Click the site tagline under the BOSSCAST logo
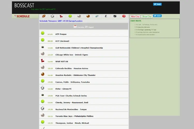Image resolution: width=194 pixels, height=129 pixels. click(x=43, y=9)
